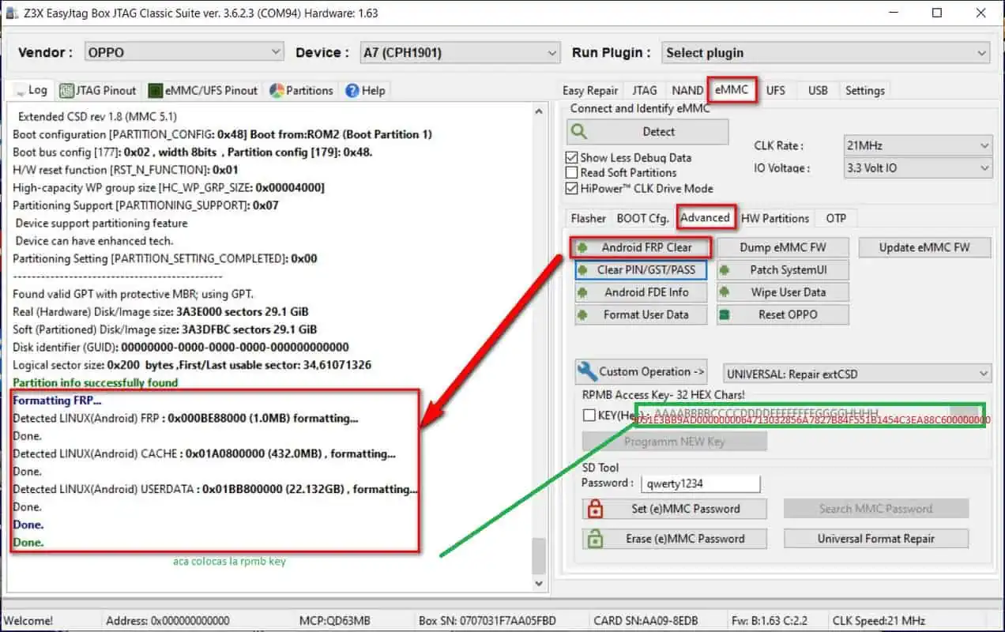Click the Reset OPPO chip icon button

click(x=783, y=314)
